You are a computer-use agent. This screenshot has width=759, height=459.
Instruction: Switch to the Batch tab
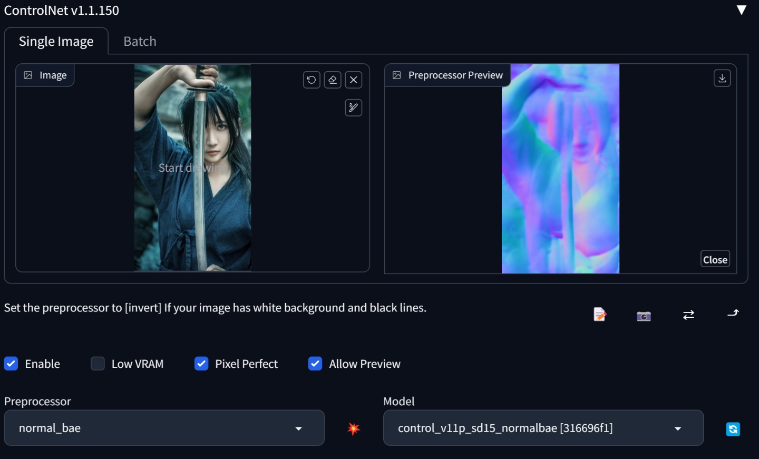point(140,41)
